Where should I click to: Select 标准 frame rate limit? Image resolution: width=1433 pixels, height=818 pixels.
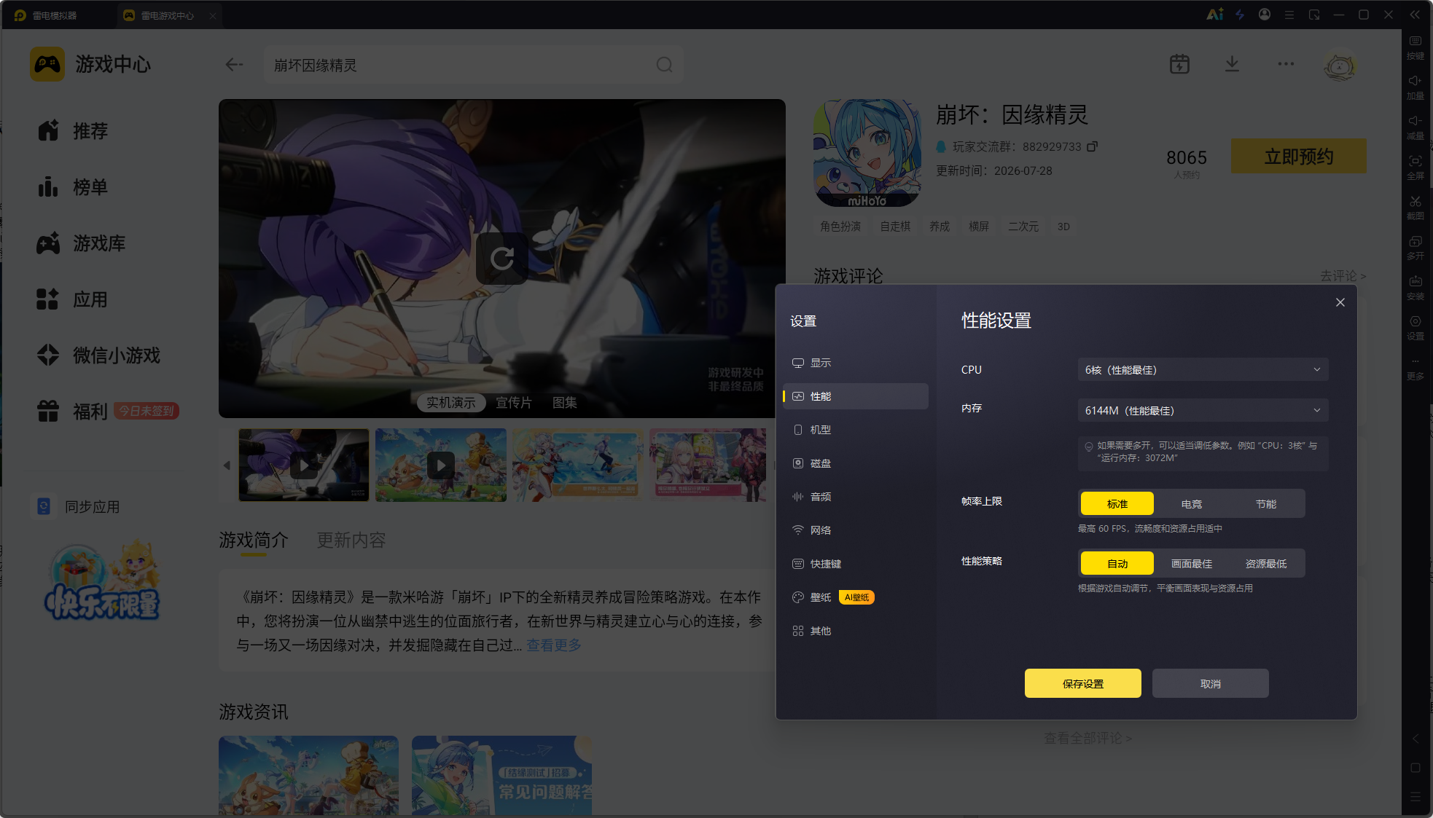coord(1117,504)
